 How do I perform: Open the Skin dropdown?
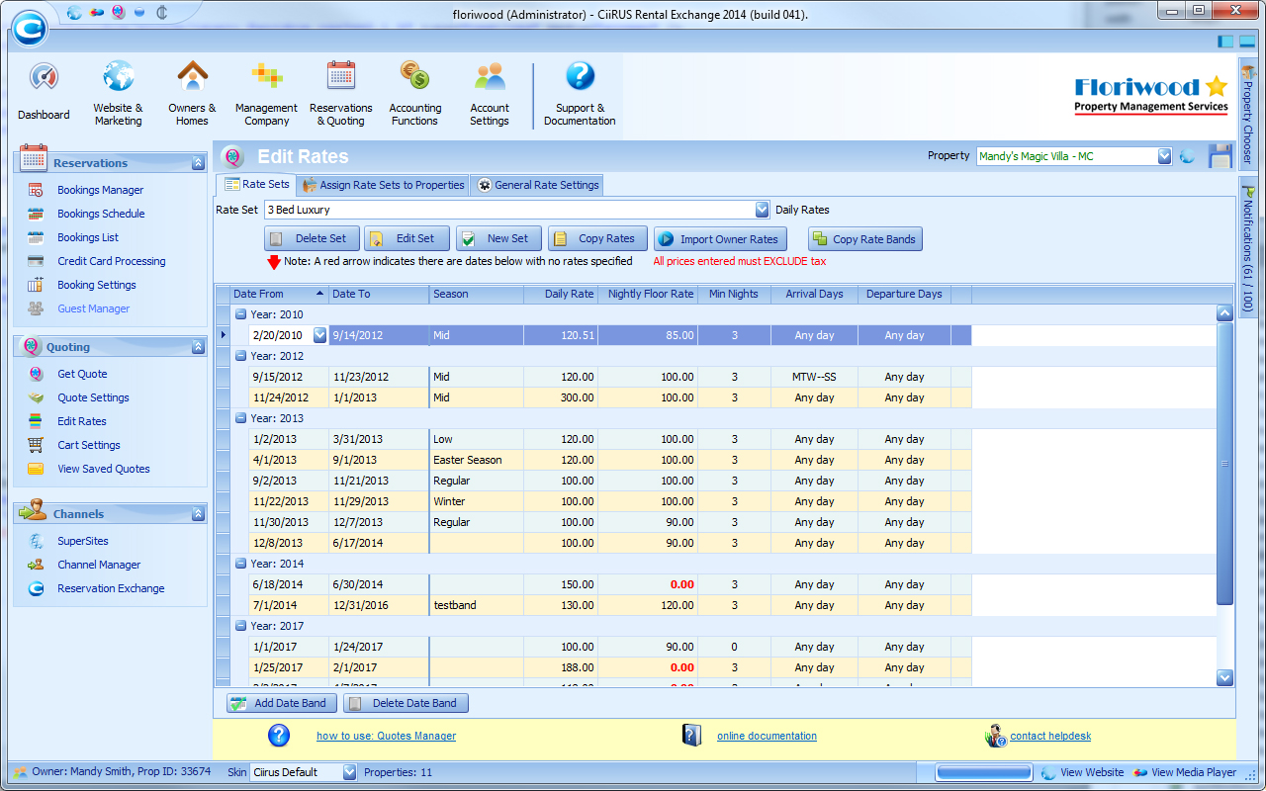(x=348, y=772)
